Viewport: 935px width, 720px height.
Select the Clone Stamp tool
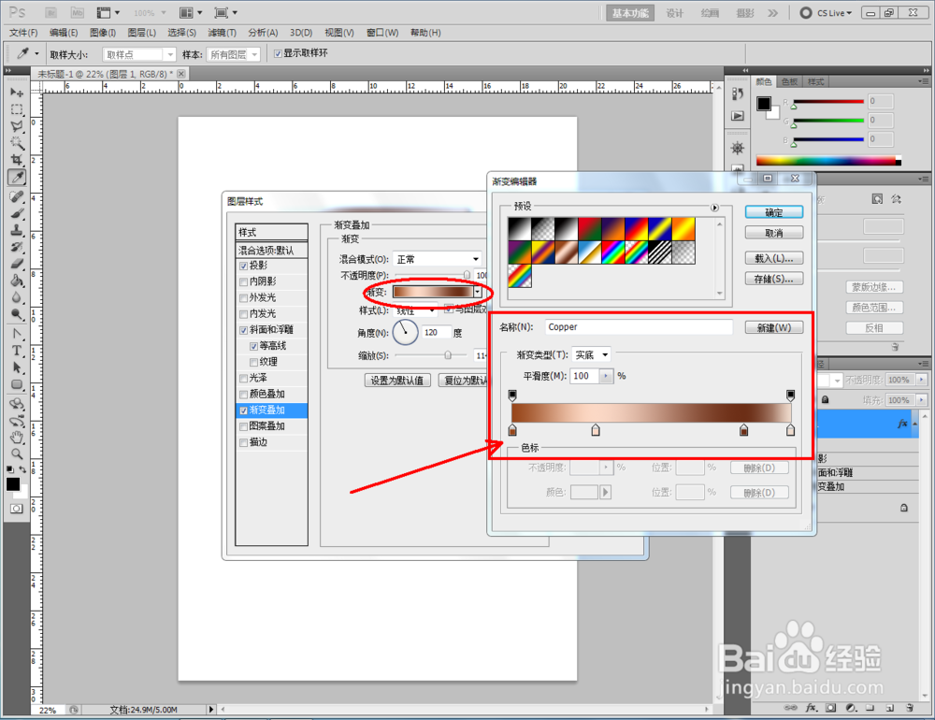click(x=17, y=230)
